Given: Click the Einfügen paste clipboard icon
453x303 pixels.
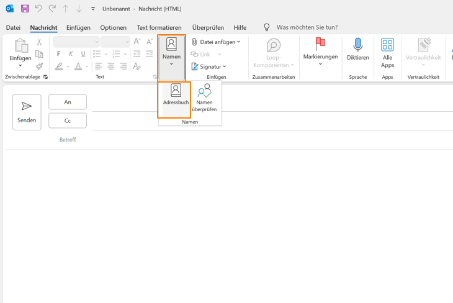Looking at the screenshot, I should [x=20, y=46].
